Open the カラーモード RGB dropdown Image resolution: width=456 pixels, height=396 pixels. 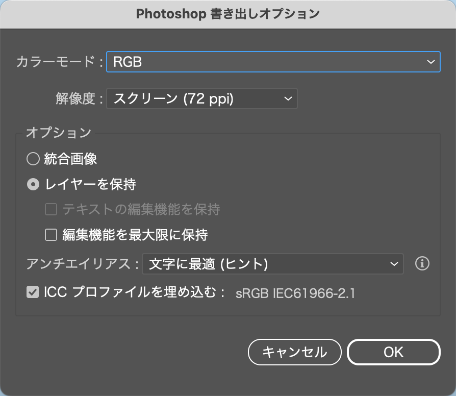tap(273, 62)
